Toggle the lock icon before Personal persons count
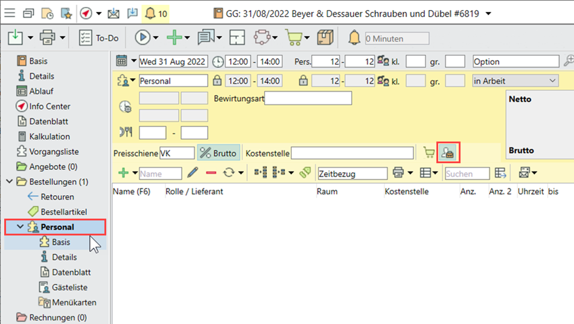Screen dimensions: 574x324 point(304,81)
